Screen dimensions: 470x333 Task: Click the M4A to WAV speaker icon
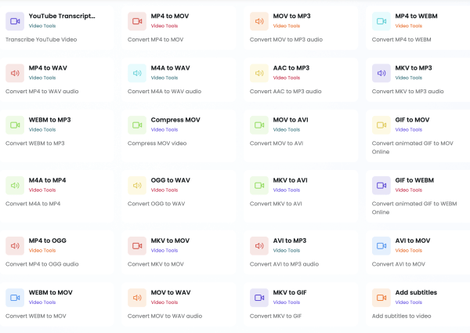(x=137, y=74)
